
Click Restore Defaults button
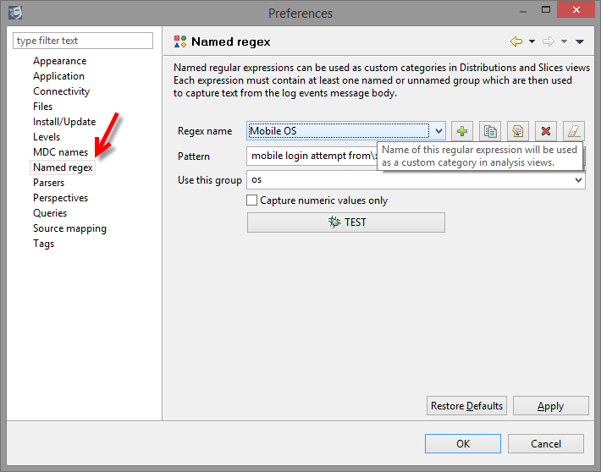(x=466, y=406)
